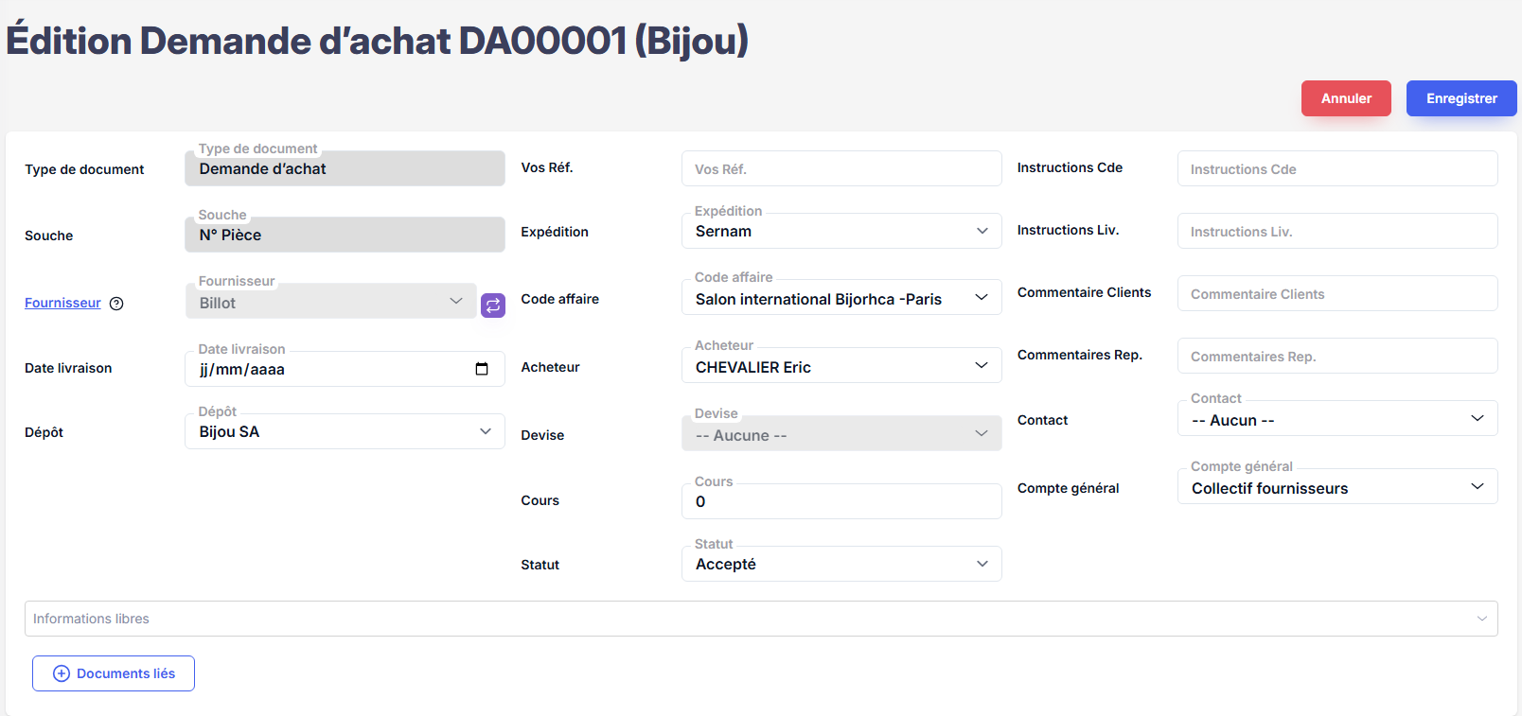Image resolution: width=1522 pixels, height=716 pixels.
Task: Open the Expédition dropdown showing Sernam
Action: click(x=841, y=231)
